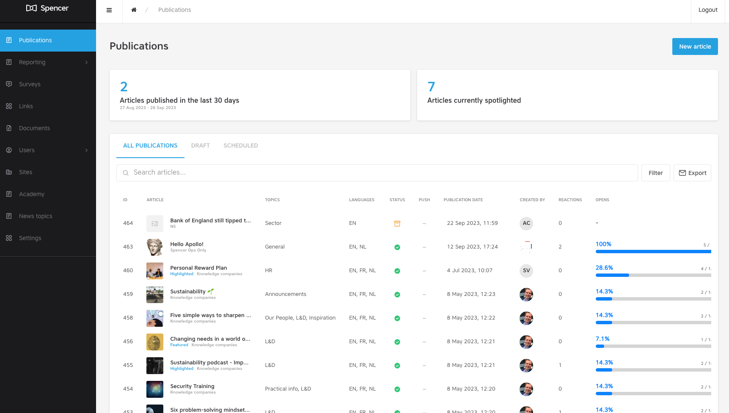Open Academy section
Screen dimensions: 729x413
48,194
